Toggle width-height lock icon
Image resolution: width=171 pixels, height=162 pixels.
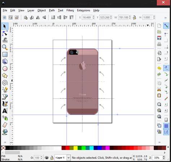pos(134,18)
